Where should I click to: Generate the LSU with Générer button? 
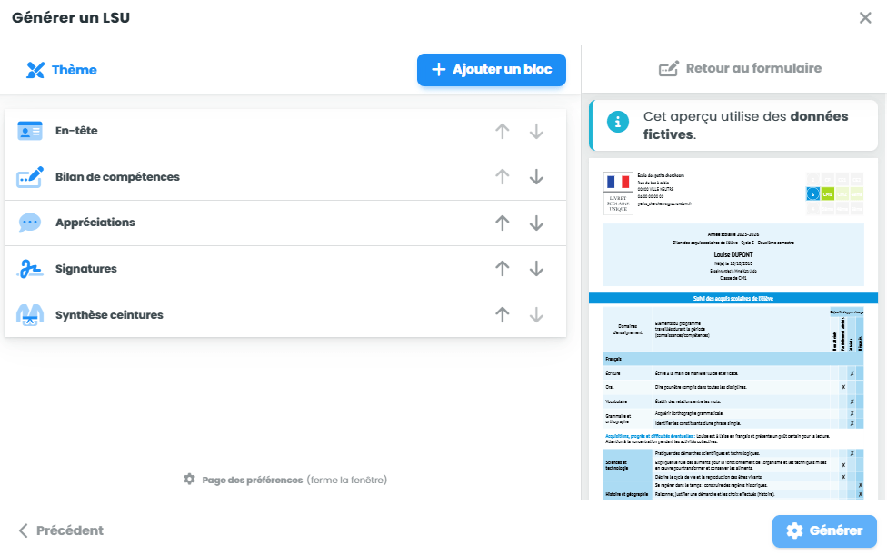(x=825, y=530)
